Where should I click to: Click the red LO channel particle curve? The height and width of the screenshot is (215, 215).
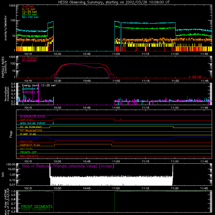coord(82,63)
